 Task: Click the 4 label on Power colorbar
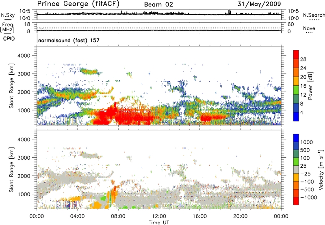[302, 112]
